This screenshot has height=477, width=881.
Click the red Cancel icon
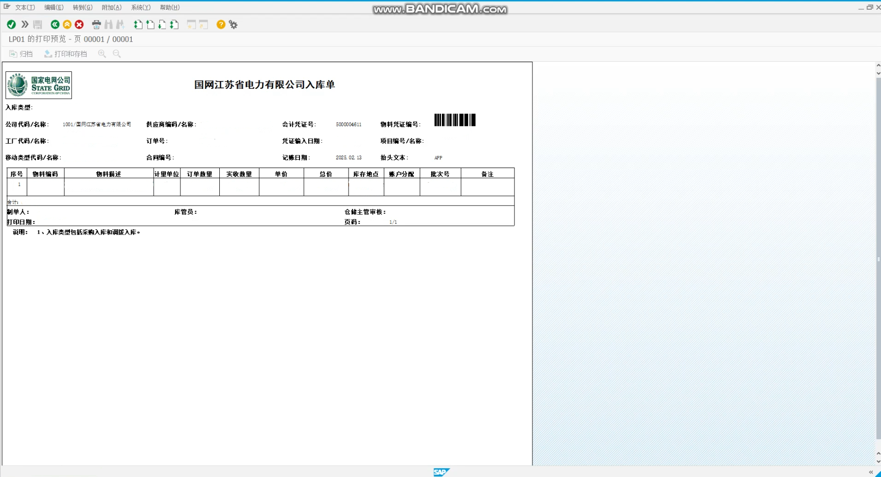(79, 25)
